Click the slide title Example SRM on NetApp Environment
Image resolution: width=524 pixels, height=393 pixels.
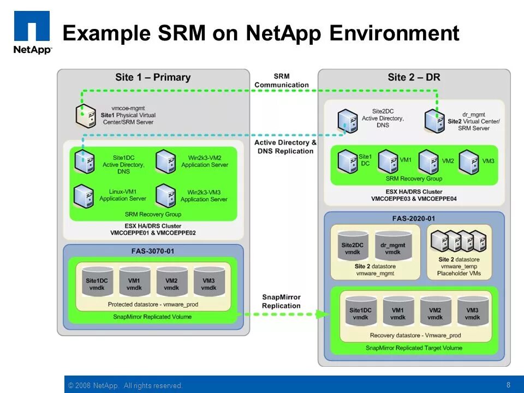point(261,33)
